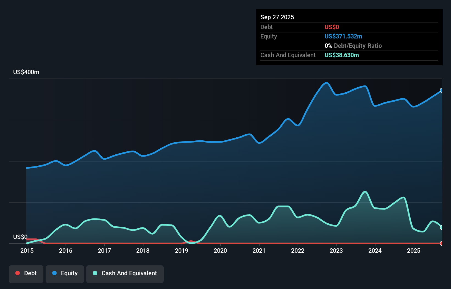Click the blue Equity legend dot
This screenshot has width=451, height=289.
point(55,273)
